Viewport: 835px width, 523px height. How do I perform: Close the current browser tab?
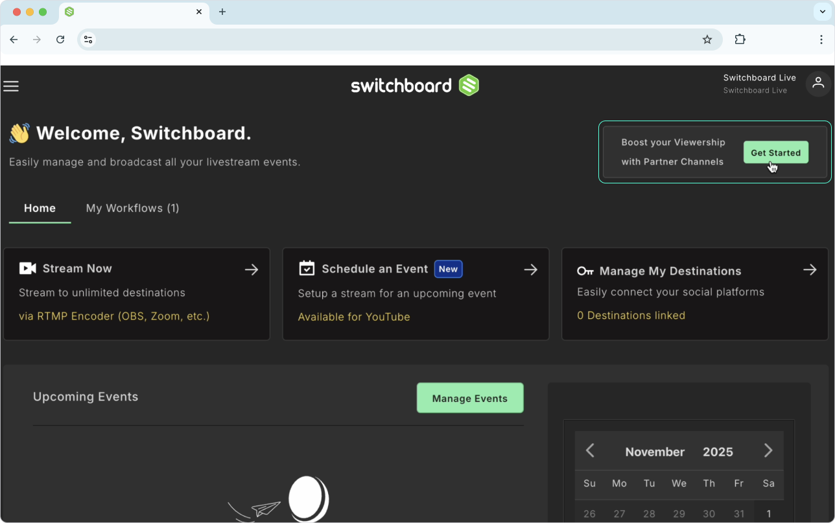coord(199,12)
